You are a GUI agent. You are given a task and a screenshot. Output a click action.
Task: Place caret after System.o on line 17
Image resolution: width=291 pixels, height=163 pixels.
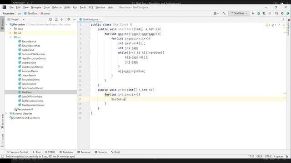coord(125,99)
